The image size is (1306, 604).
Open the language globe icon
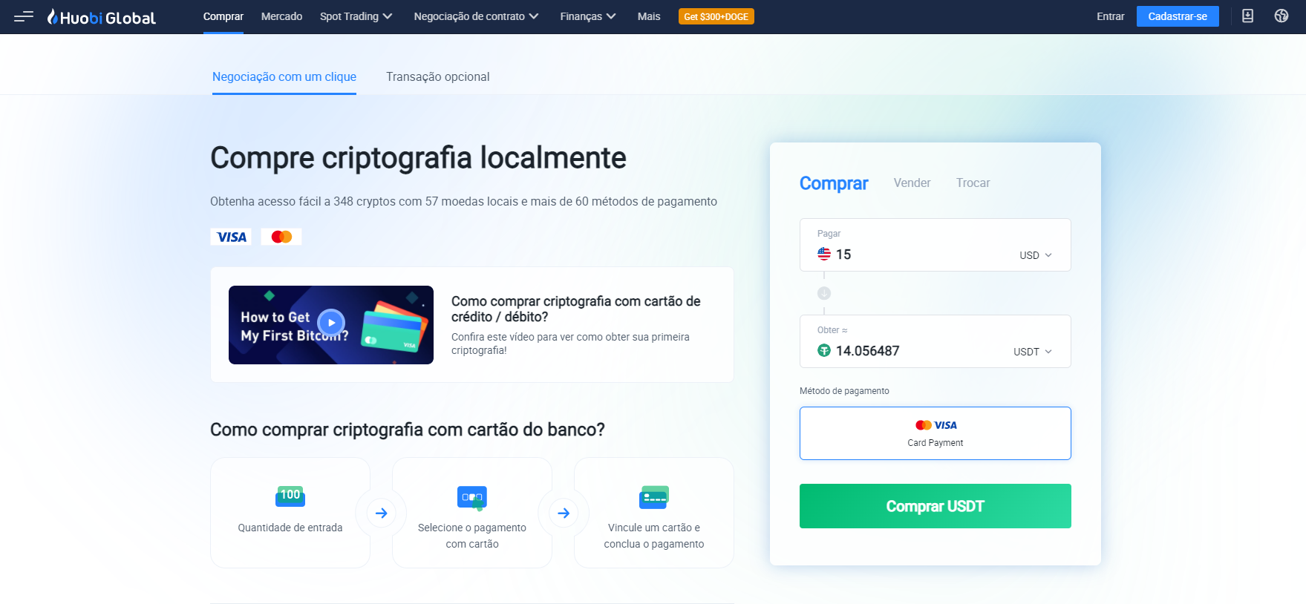1281,16
